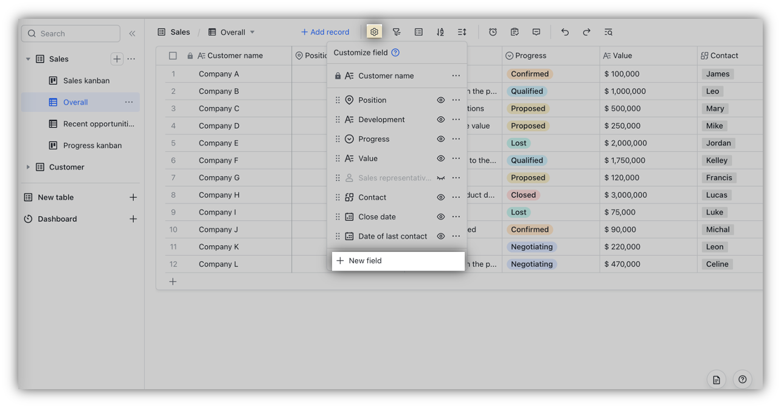Screen dimensions: 781x408
Task: Add a new row with the plus below row 12
Action: pos(173,282)
